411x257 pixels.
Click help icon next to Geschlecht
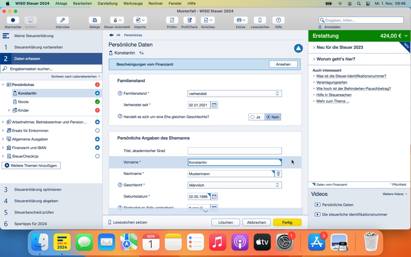pos(120,185)
